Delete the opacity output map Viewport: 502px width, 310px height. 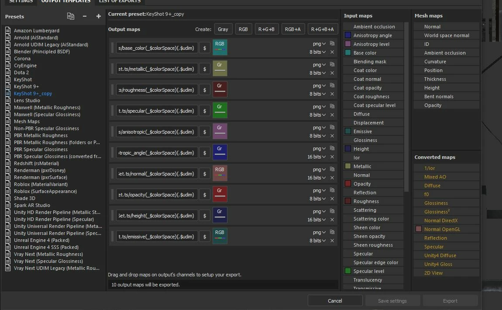332,199
